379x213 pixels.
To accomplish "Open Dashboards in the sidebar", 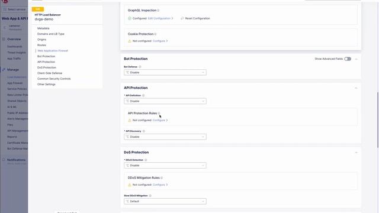I will (14, 47).
